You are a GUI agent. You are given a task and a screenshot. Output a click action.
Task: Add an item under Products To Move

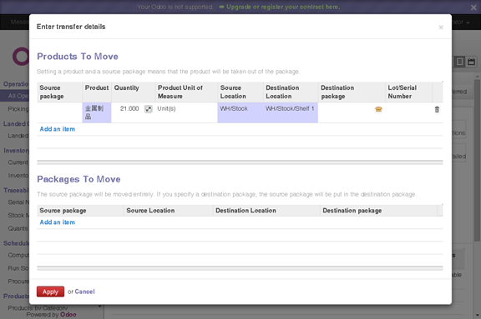pos(58,129)
